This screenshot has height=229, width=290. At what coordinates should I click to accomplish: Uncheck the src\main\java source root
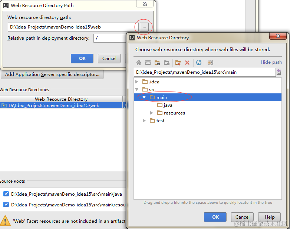[6, 194]
